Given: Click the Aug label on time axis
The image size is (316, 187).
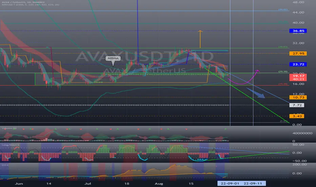Looking at the screenshot, I should 159,184.
